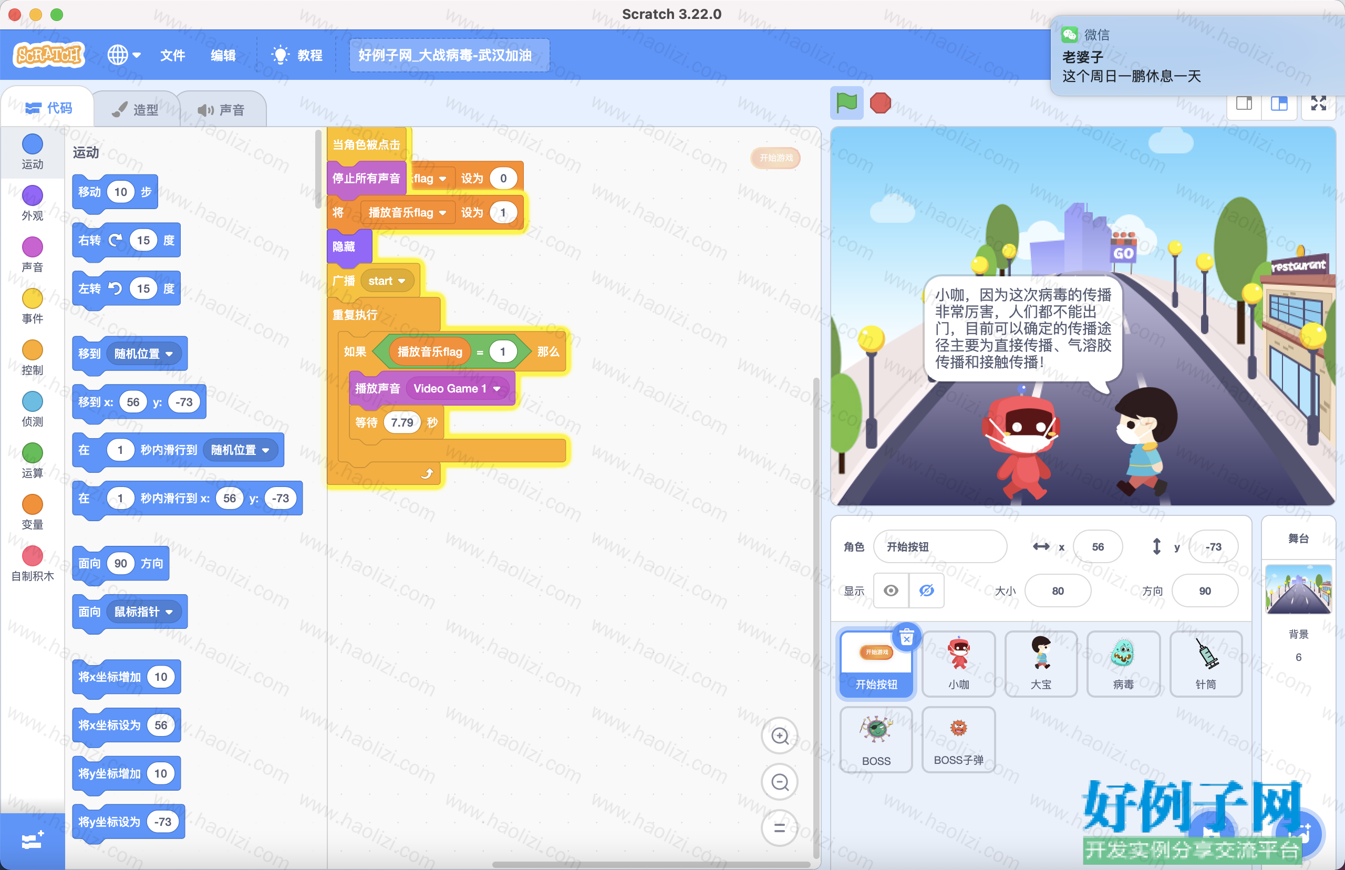Edit the project title field
This screenshot has width=1345, height=870.
(449, 55)
